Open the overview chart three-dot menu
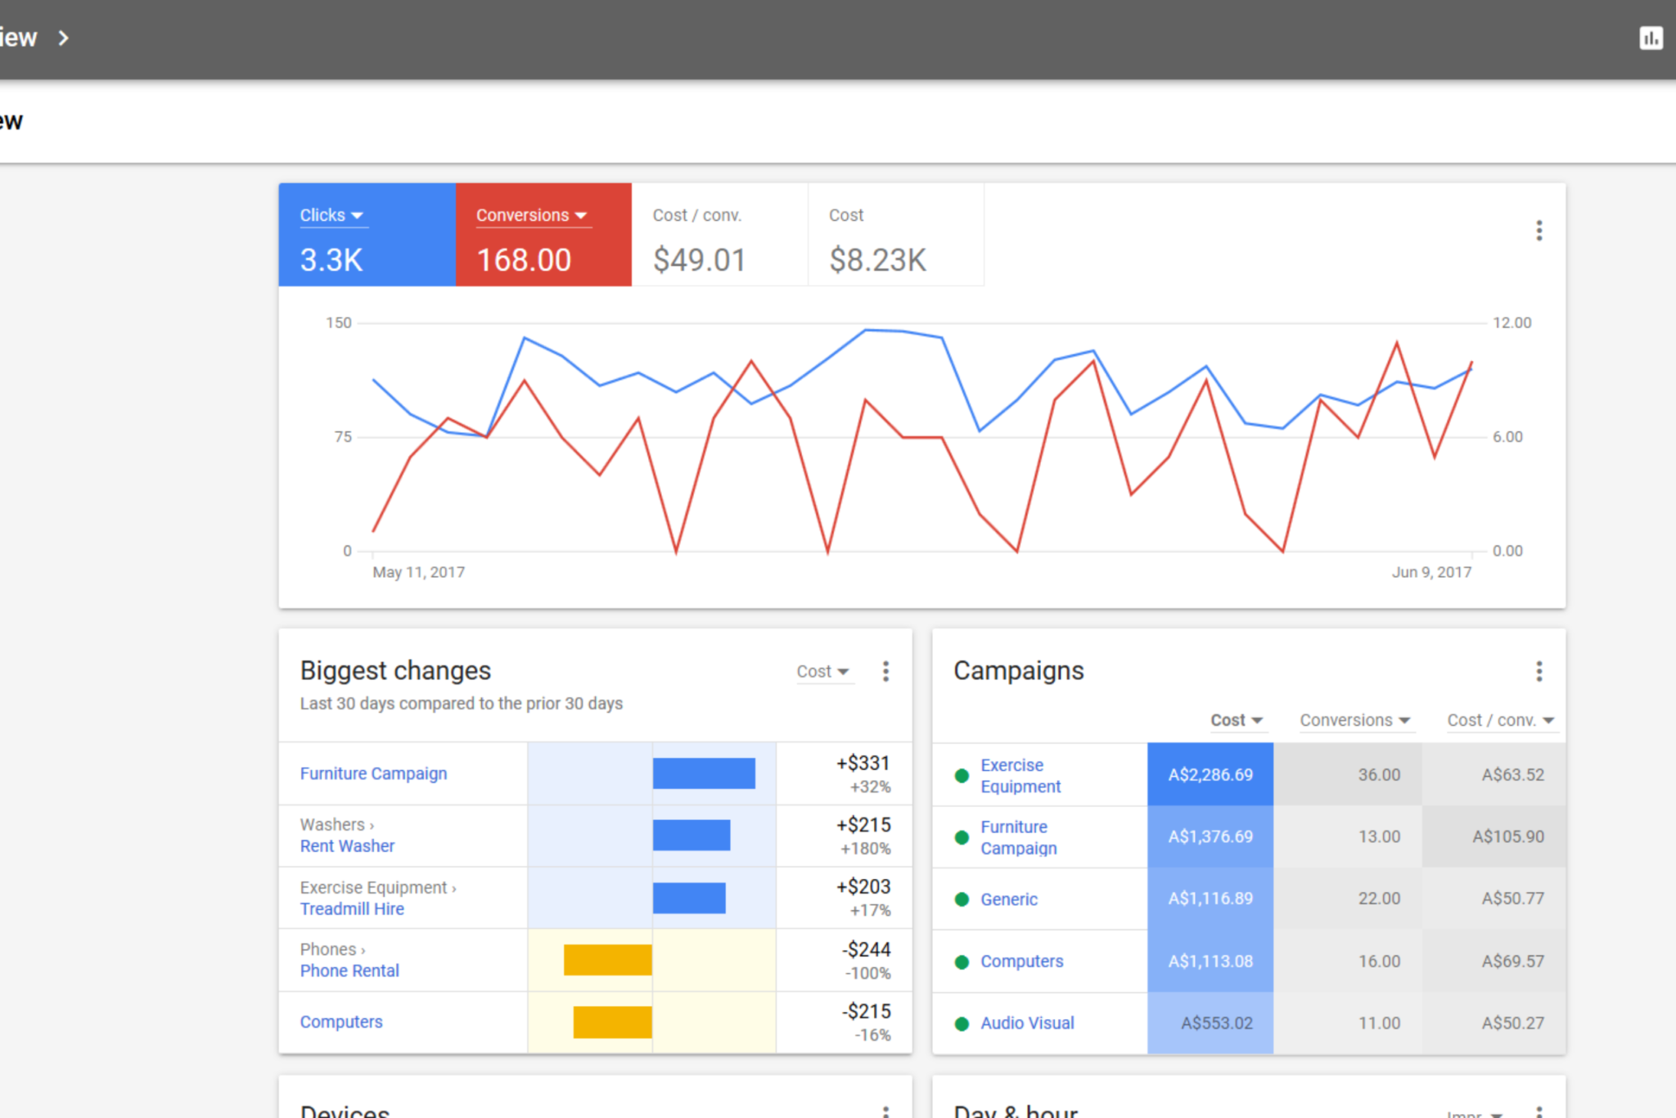The image size is (1676, 1118). [x=1539, y=231]
